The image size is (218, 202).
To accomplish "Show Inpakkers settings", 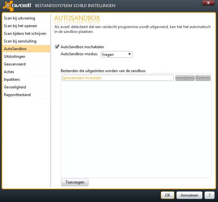I will coord(26,79).
